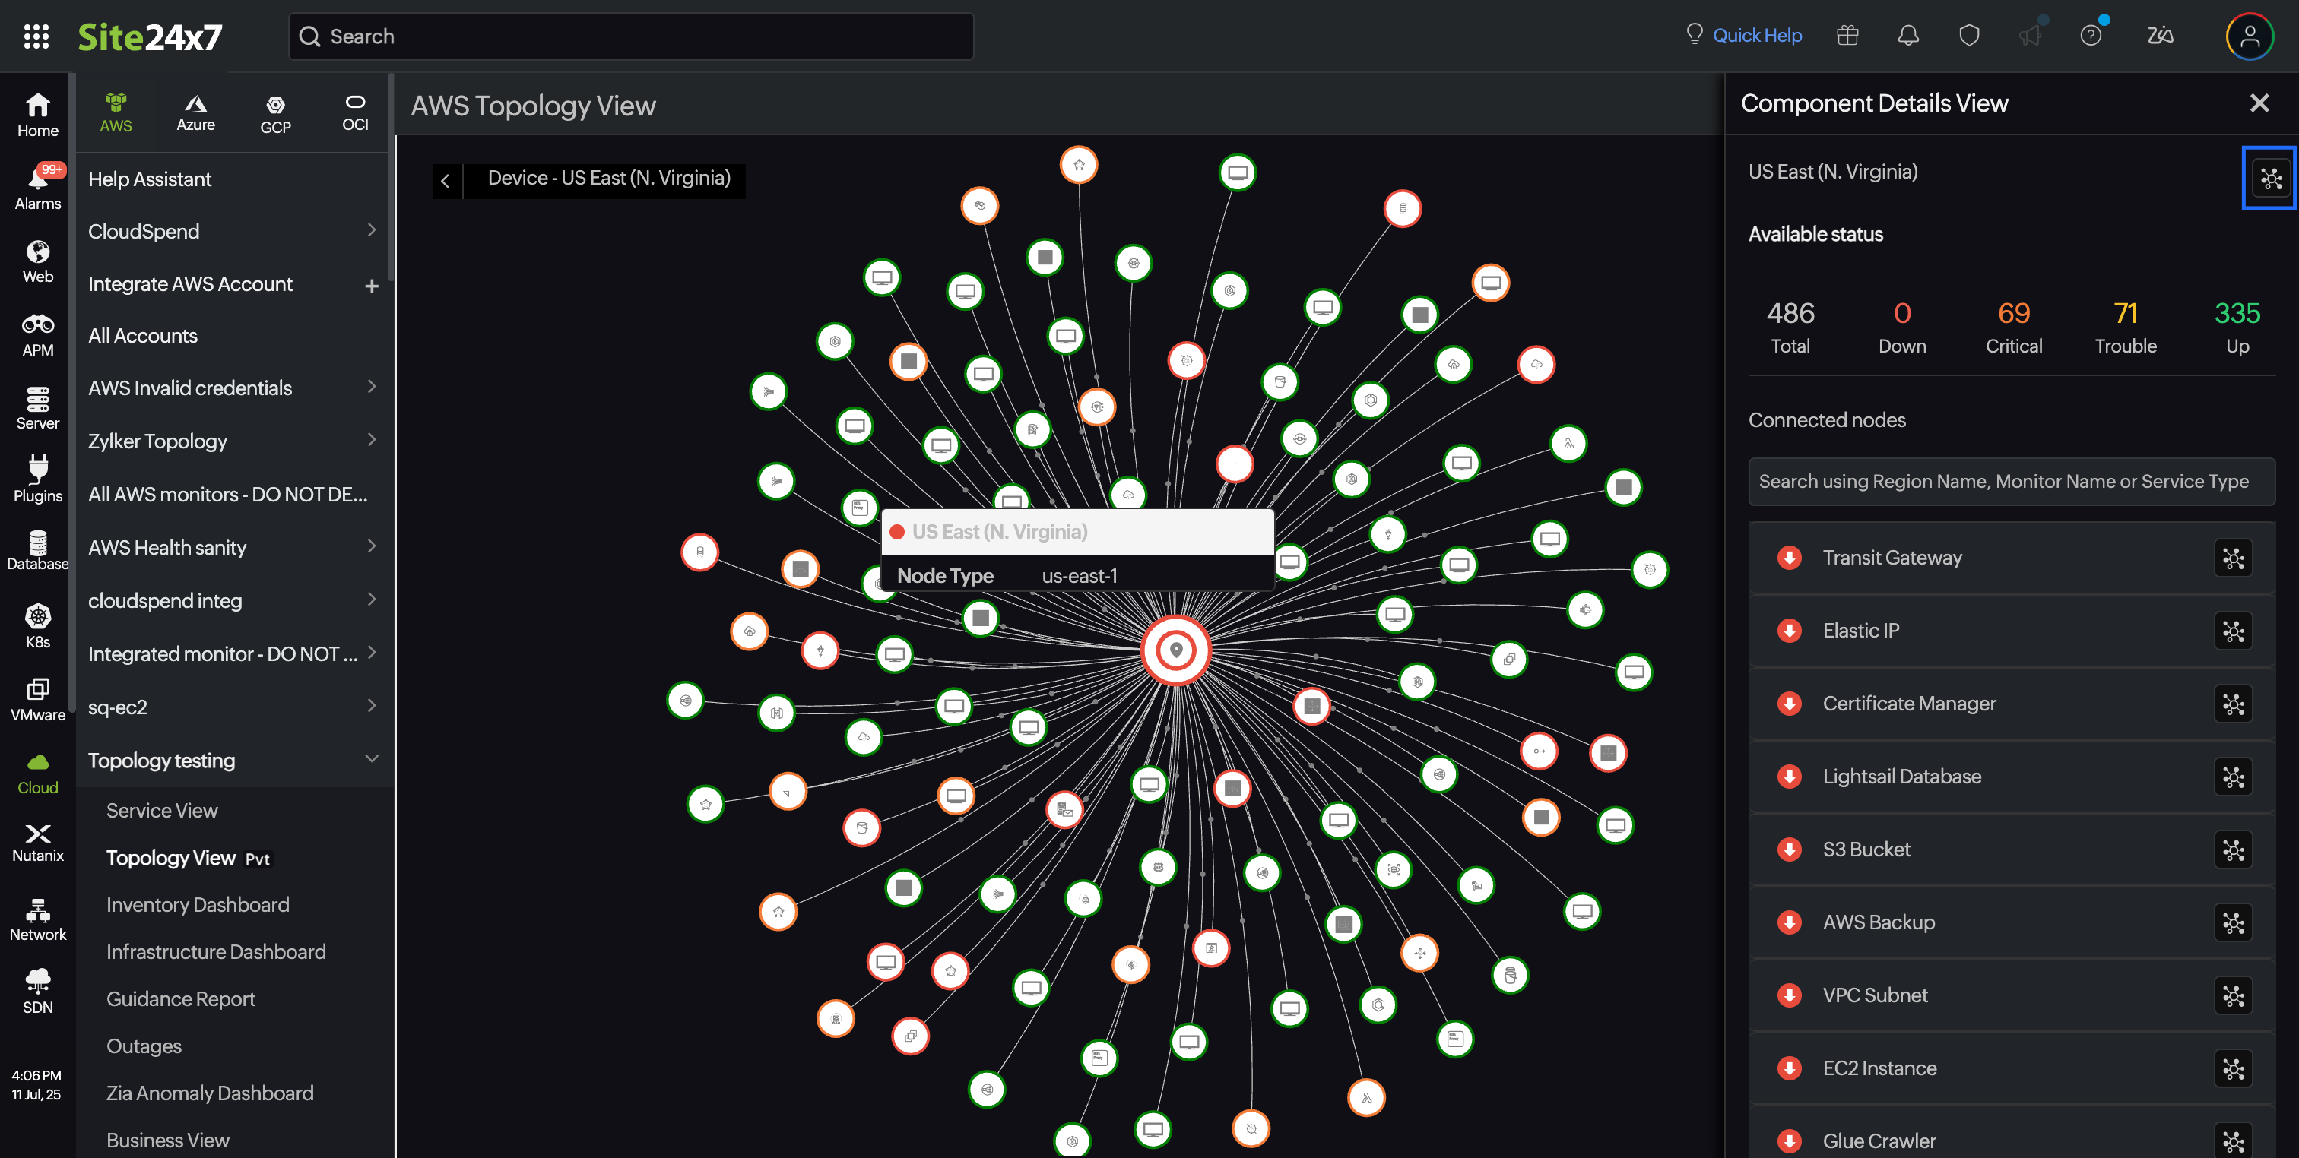This screenshot has height=1158, width=2299.
Task: Click the app grid launcher icon
Action: pyautogui.click(x=36, y=36)
